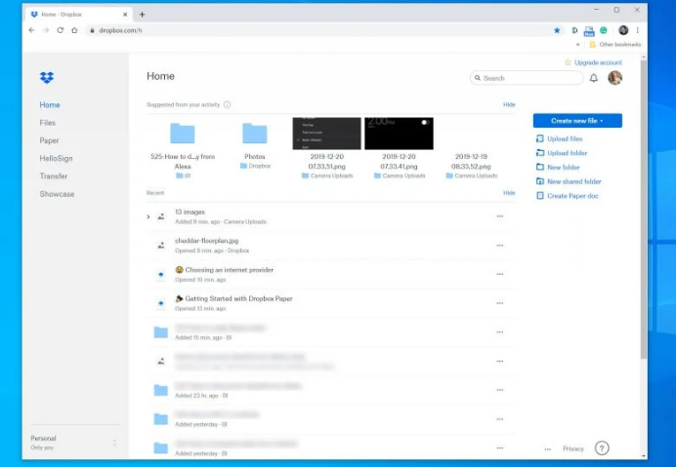Open more options for Choosing an internet provider
Screen dimensions: 676x467
(x=499, y=274)
